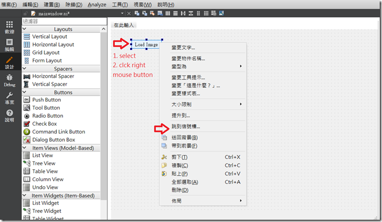Choose 貼上(P) Ctrl+V from context menu
This screenshot has width=382, height=222.
pos(203,174)
